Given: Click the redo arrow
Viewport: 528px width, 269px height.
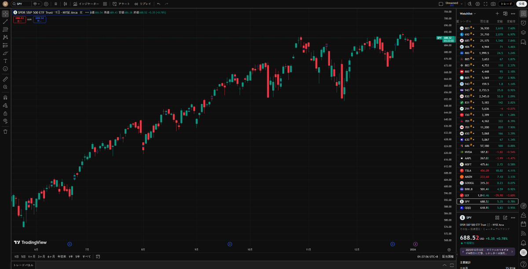Looking at the screenshot, I should [167, 4].
